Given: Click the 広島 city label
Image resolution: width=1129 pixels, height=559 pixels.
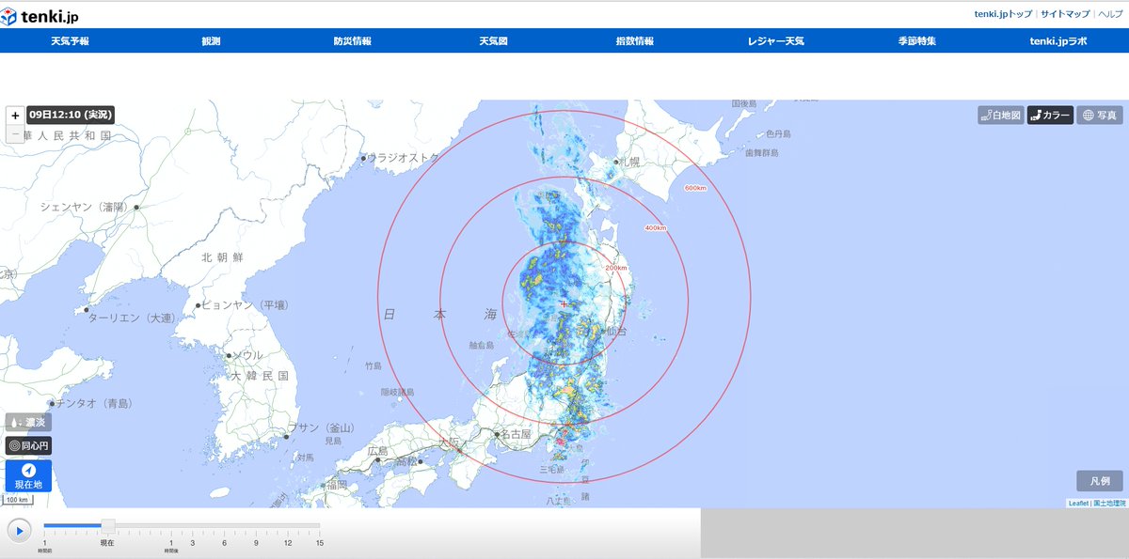Looking at the screenshot, I should tap(378, 452).
